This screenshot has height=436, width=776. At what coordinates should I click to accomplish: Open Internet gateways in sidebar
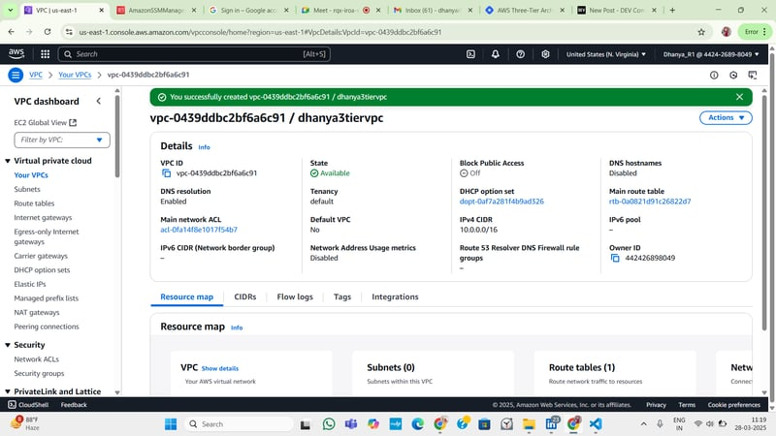(x=43, y=217)
